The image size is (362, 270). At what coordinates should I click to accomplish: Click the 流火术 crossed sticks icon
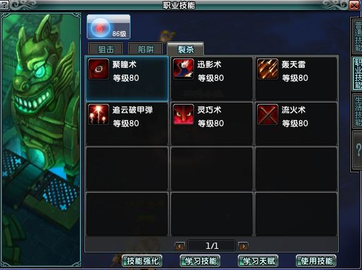coord(268,114)
